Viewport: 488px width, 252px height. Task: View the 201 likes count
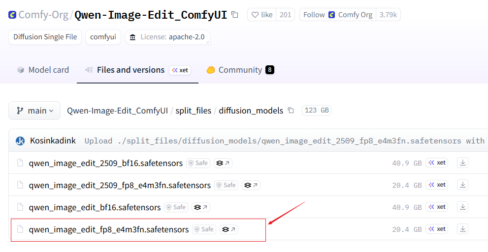point(286,15)
